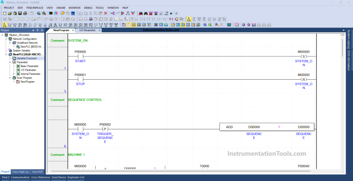Select the ADD instruction box in rung

click(267, 127)
